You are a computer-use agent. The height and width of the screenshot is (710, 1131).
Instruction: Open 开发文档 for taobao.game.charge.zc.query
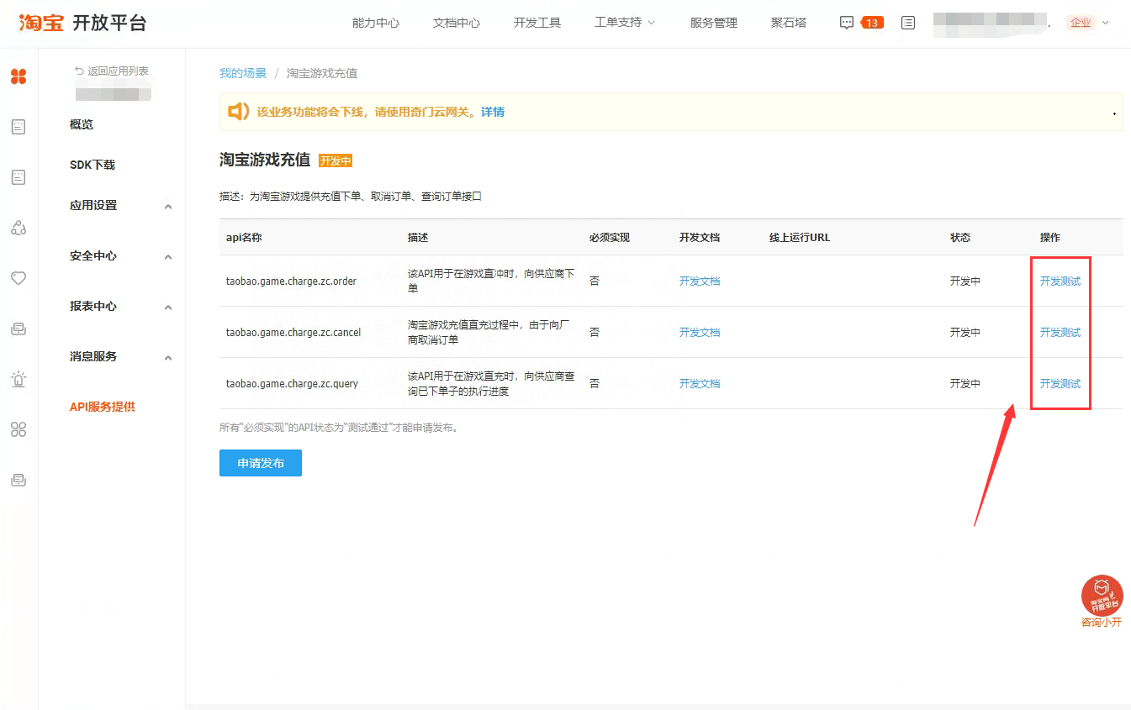pos(700,384)
